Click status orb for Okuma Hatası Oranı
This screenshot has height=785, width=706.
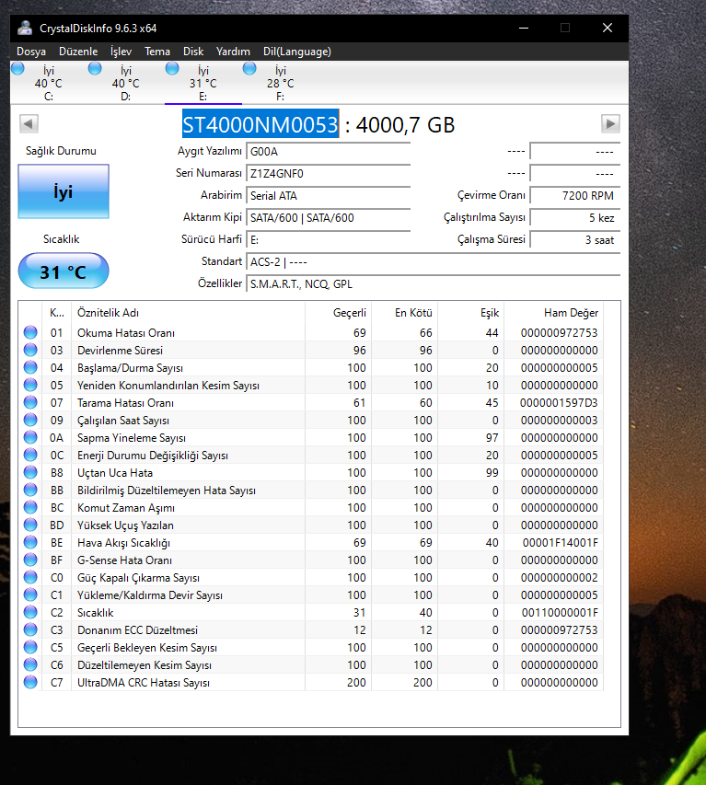coord(30,332)
